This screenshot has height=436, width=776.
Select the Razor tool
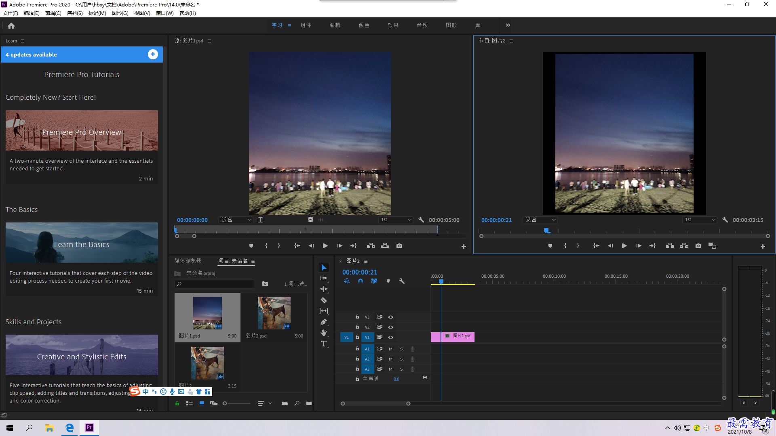(324, 300)
